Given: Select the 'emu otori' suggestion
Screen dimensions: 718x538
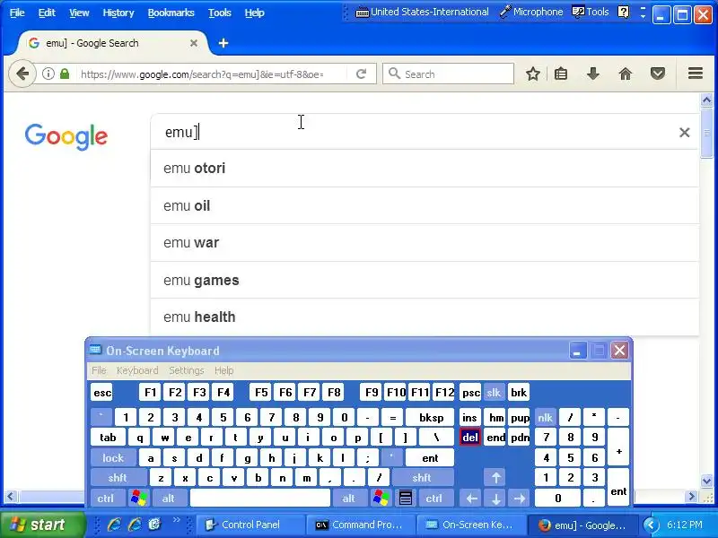Looking at the screenshot, I should click(425, 168).
